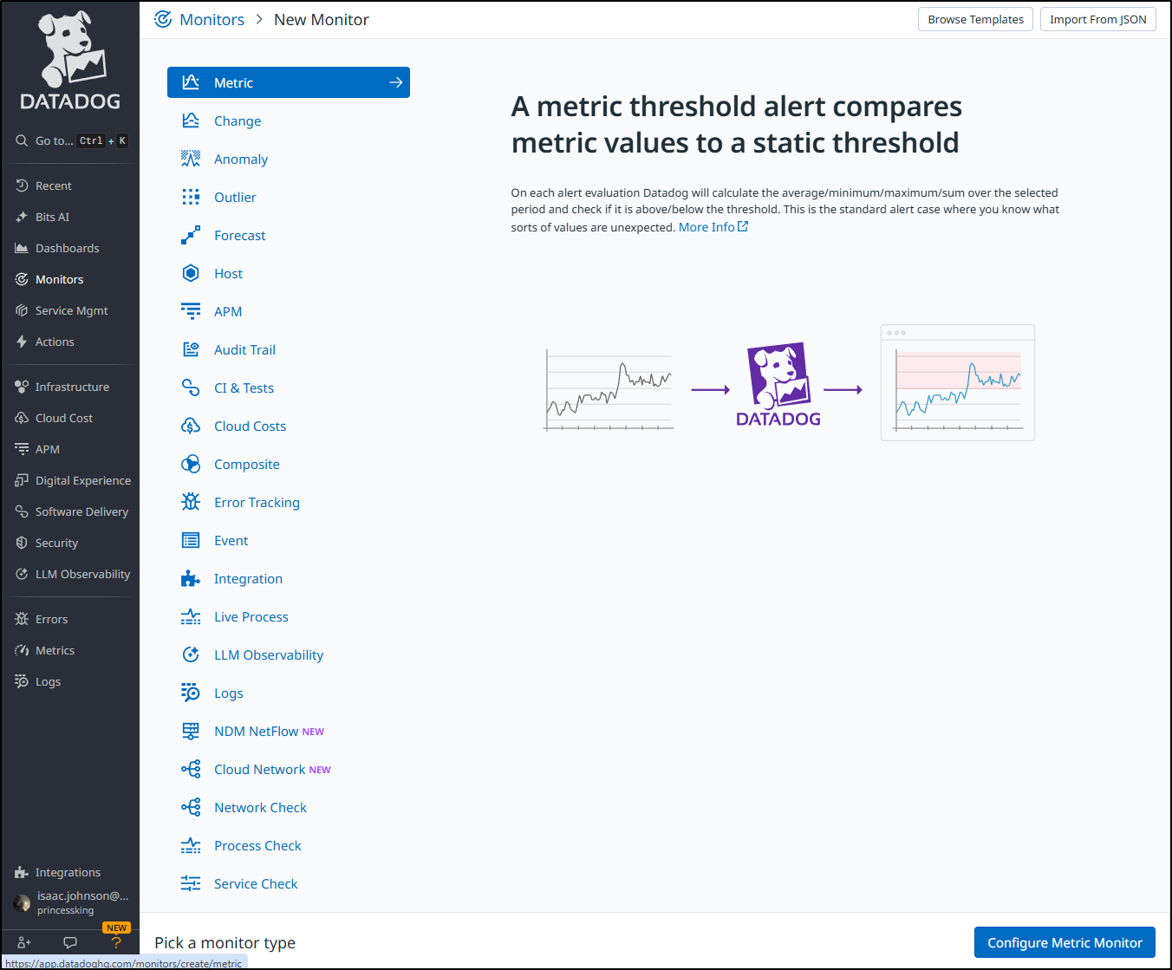Open Errors in the sidebar
Image resolution: width=1172 pixels, height=970 pixels.
pyautogui.click(x=71, y=619)
